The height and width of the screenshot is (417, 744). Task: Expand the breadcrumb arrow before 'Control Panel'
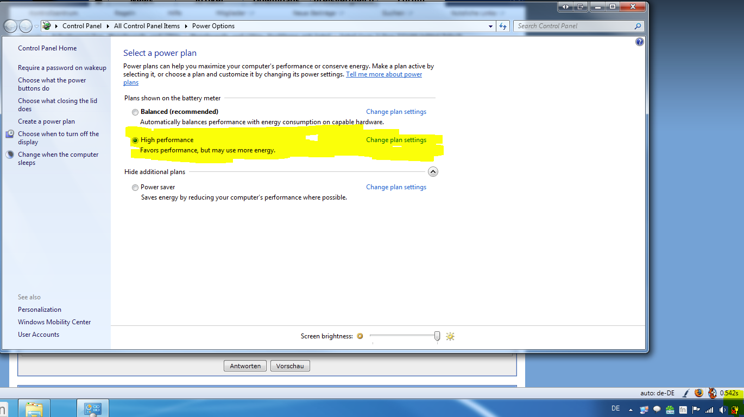[x=57, y=26]
